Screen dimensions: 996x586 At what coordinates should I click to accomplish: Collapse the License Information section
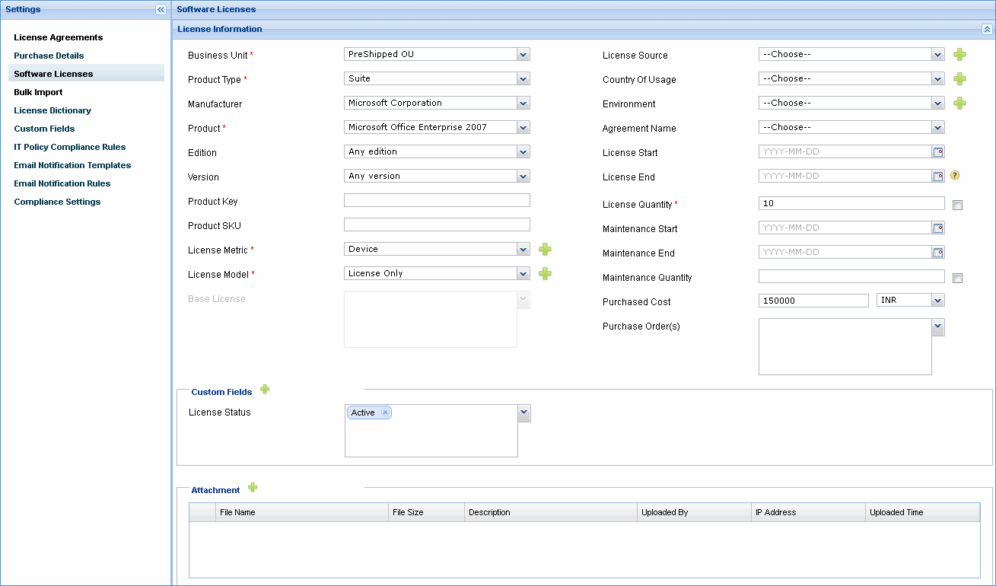[x=987, y=30]
